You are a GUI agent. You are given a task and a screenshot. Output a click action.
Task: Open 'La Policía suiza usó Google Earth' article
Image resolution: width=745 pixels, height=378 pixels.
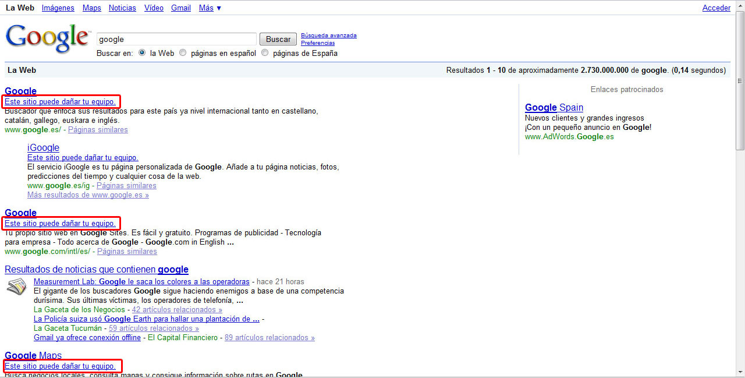click(147, 319)
